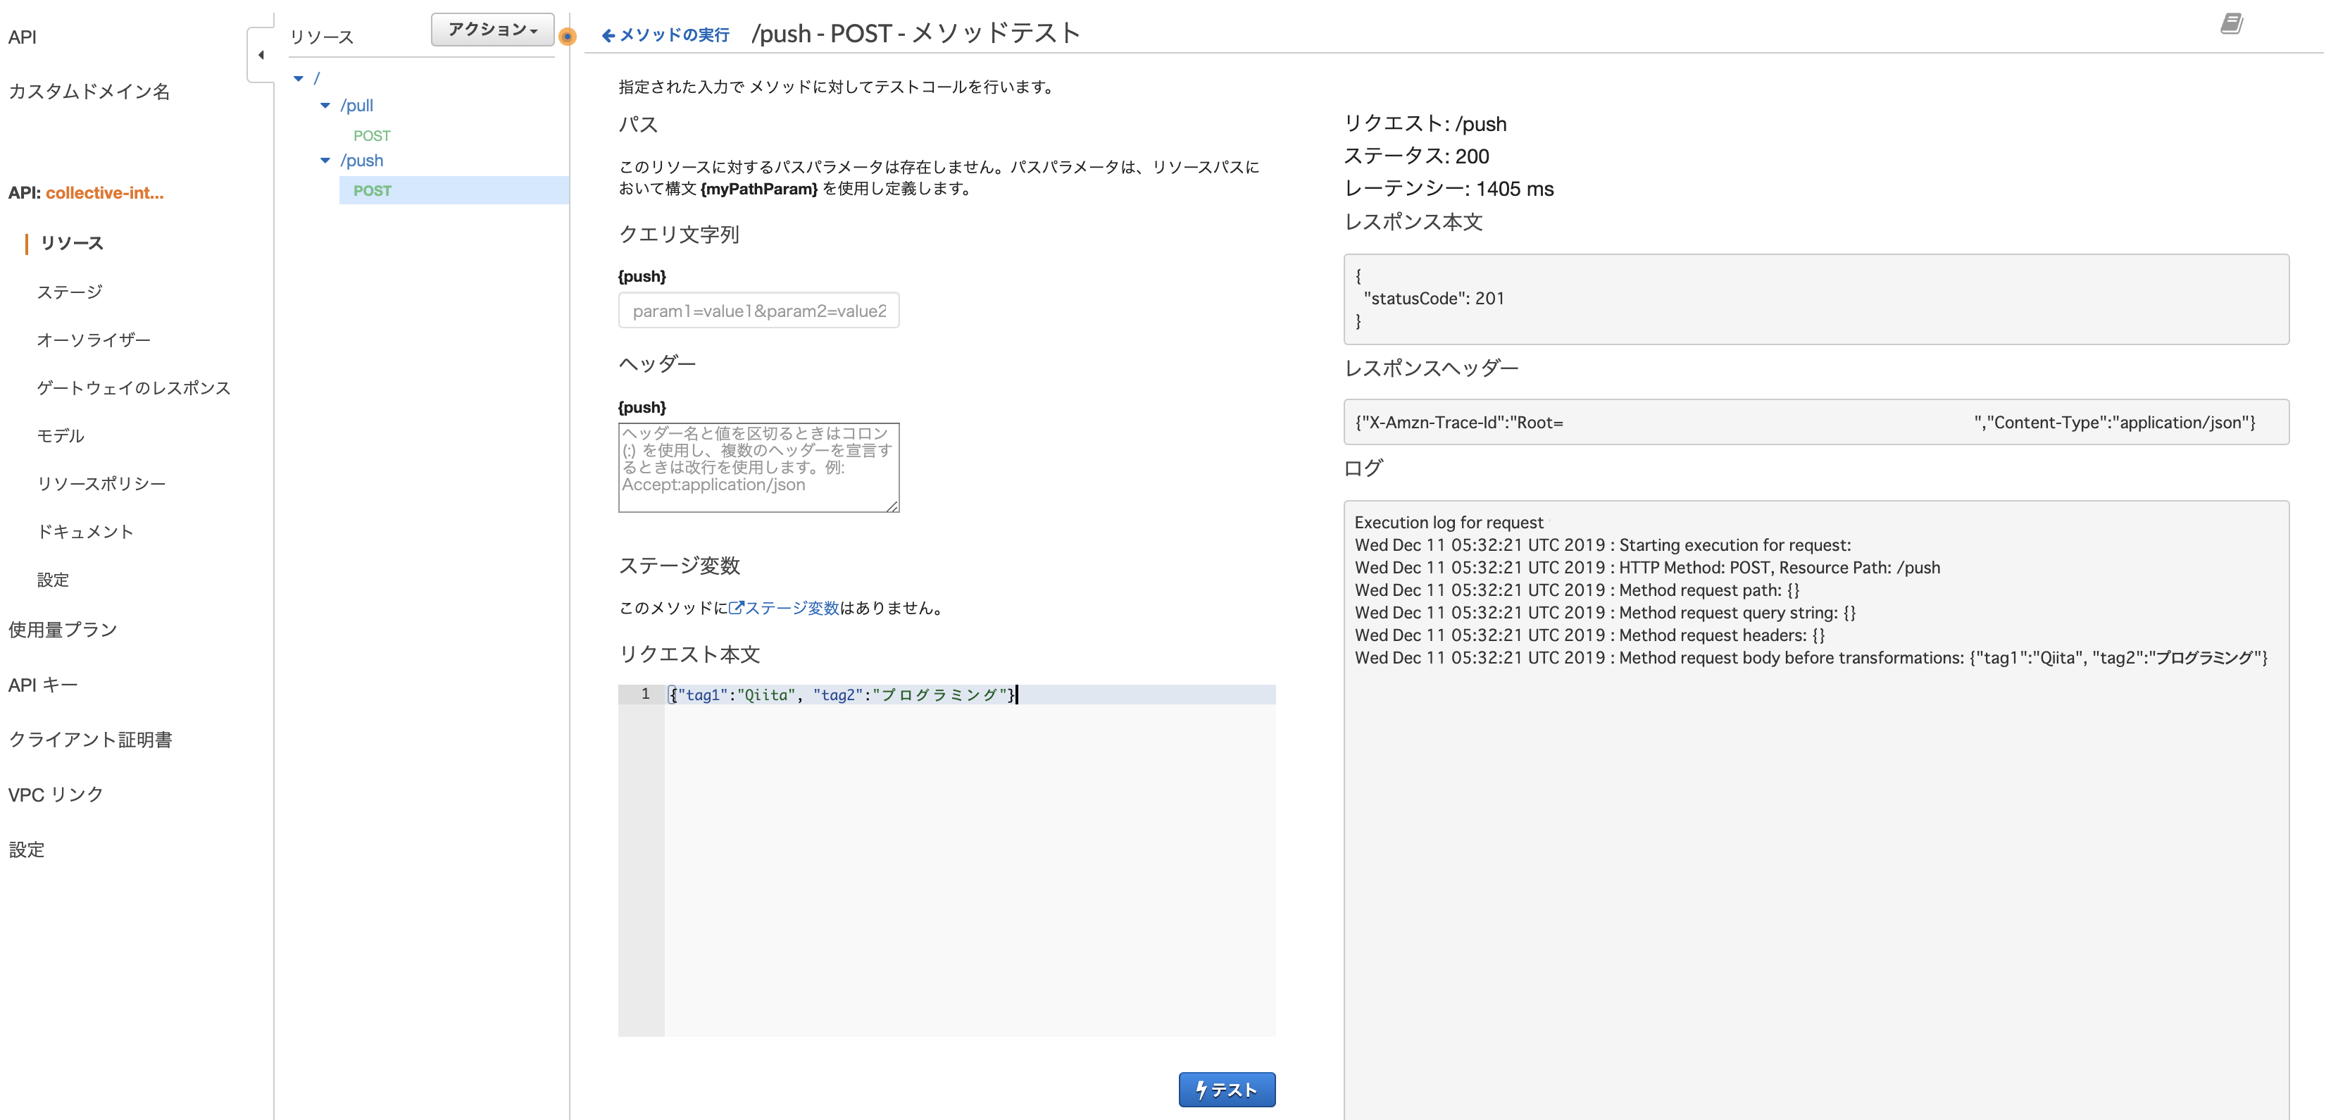Select the リクエスト: /push text
2338x1120 pixels.
[x=1425, y=125]
